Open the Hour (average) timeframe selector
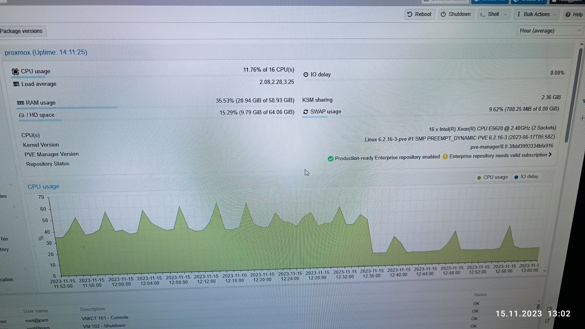This screenshot has width=585, height=329. [550, 31]
